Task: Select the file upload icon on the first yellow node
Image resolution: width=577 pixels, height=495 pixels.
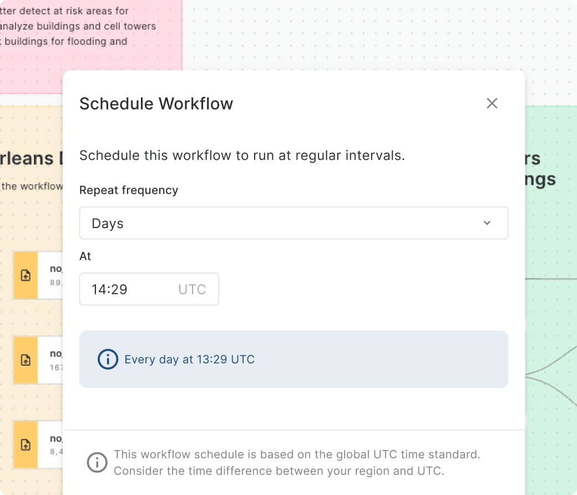Action: pyautogui.click(x=26, y=275)
